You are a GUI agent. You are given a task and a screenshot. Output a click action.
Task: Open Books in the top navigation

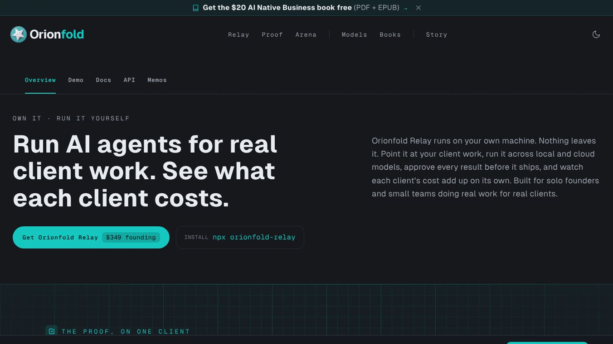point(390,34)
